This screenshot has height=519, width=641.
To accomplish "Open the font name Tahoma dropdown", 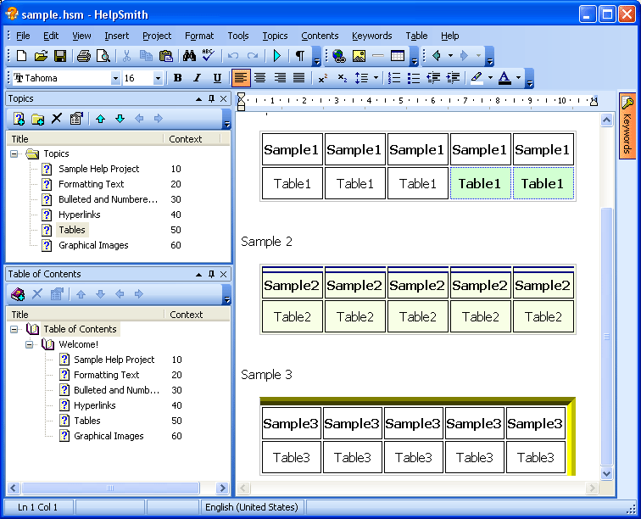I will [x=115, y=78].
